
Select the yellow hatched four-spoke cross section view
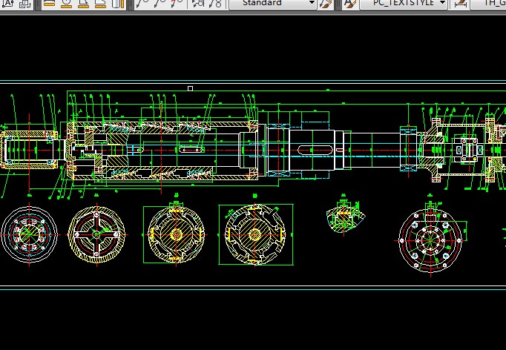tap(96, 234)
